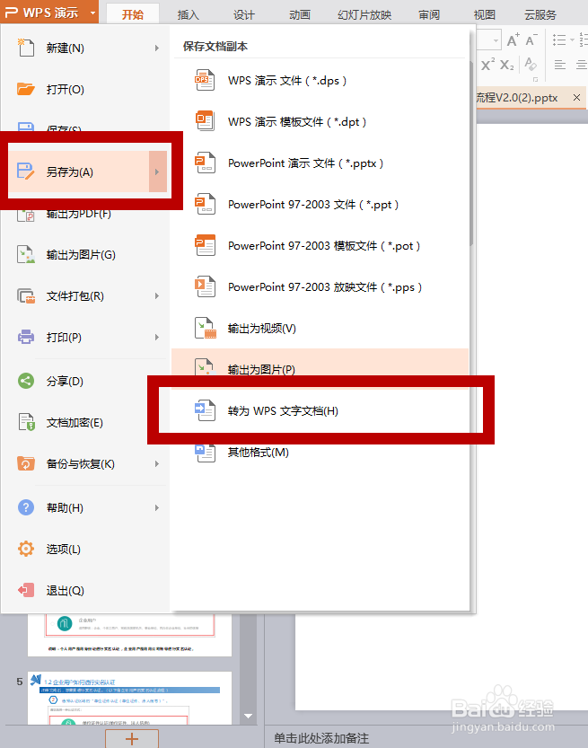588x748 pixels.
Task: Switch to the 动画 (Animation) ribbon tab
Action: coord(300,14)
